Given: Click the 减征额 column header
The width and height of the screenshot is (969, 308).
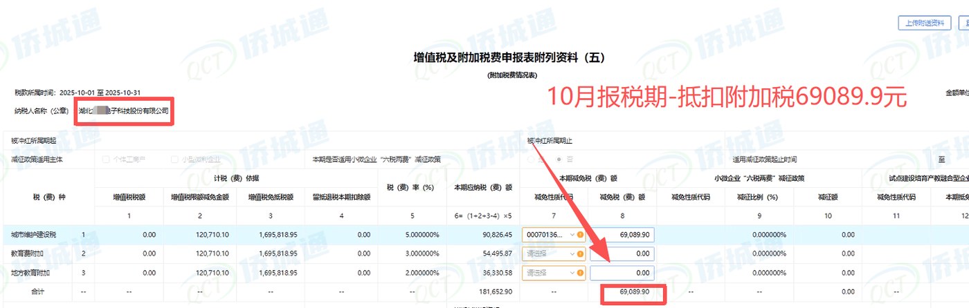Looking at the screenshot, I should pos(828,197).
